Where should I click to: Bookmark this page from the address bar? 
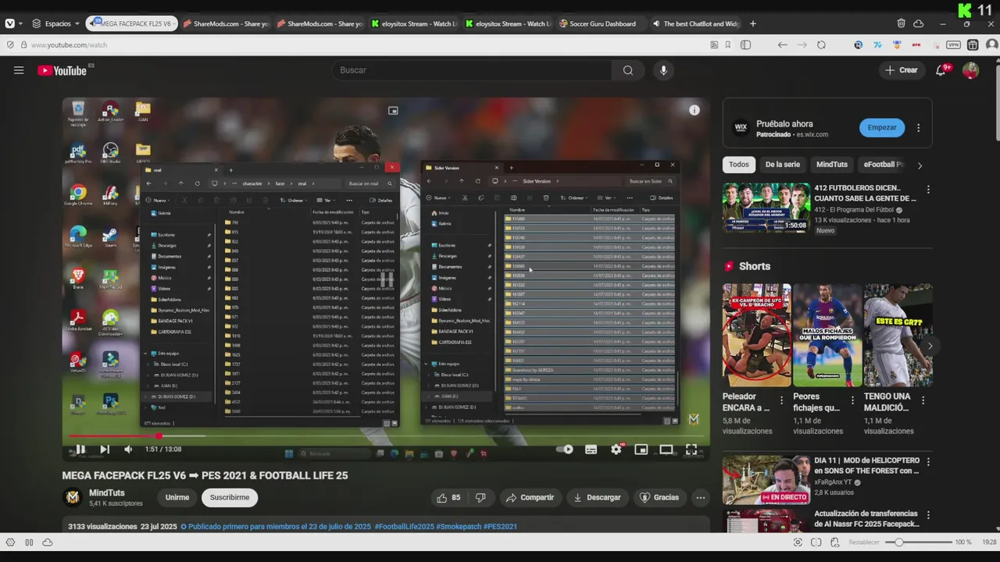(x=727, y=45)
